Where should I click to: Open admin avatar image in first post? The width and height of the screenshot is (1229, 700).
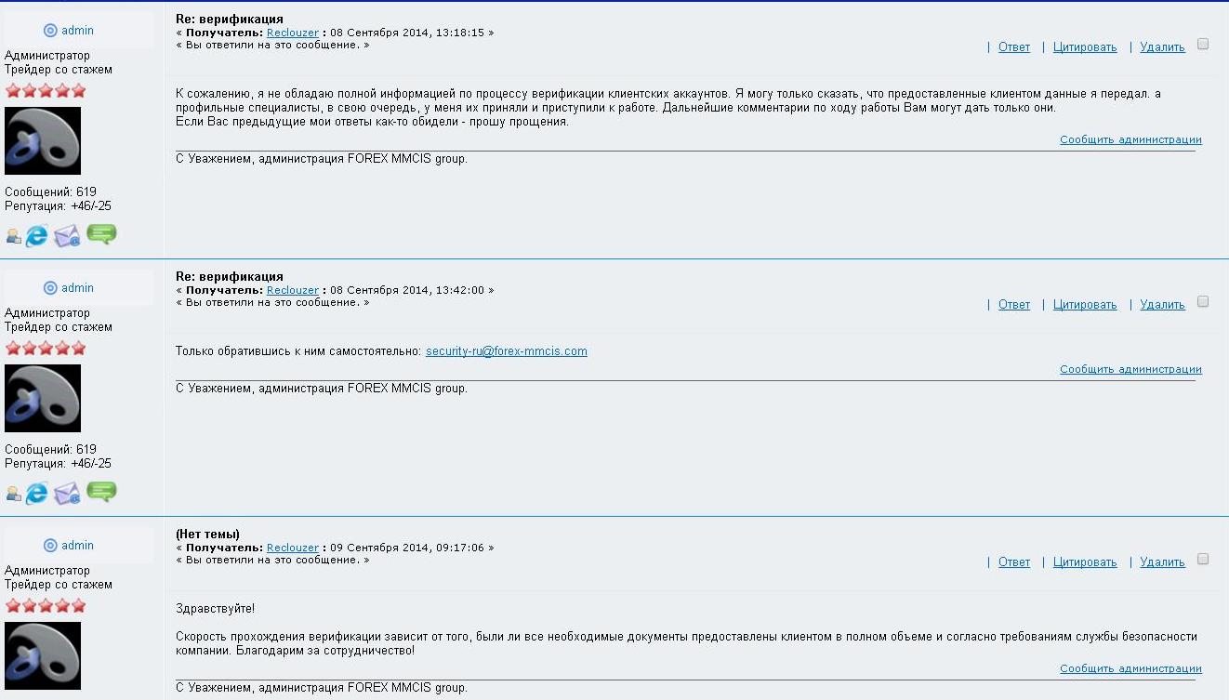click(x=43, y=140)
